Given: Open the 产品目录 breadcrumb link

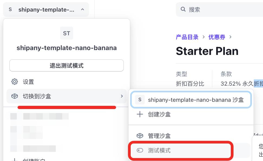Looking at the screenshot, I should pos(187,37).
